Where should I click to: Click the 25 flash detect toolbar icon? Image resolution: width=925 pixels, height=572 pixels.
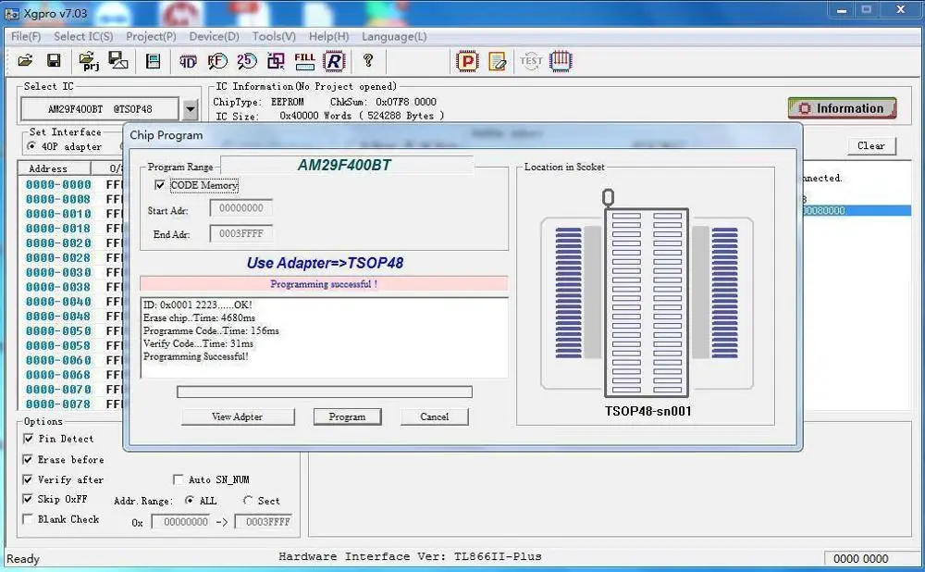coord(247,60)
